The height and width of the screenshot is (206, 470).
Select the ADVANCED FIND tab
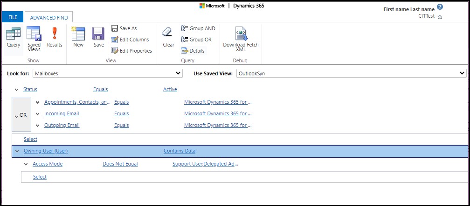coord(49,18)
